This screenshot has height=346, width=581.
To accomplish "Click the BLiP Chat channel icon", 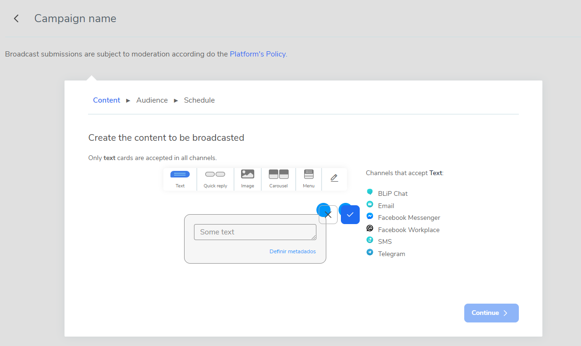I will [370, 192].
